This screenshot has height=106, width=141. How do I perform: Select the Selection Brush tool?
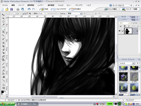(x=3, y=39)
